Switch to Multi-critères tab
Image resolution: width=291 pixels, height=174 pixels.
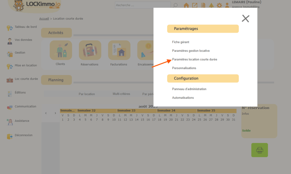[121, 94]
